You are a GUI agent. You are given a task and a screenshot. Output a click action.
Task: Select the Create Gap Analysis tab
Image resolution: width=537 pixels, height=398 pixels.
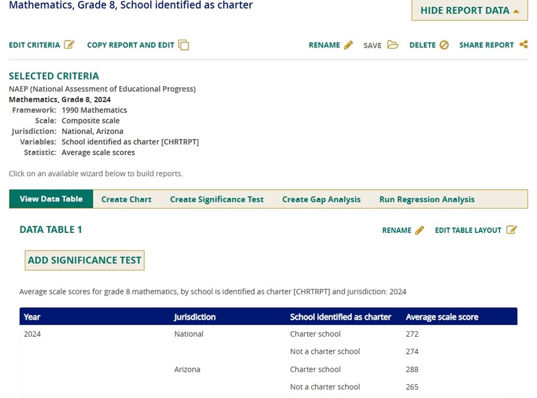tap(321, 199)
